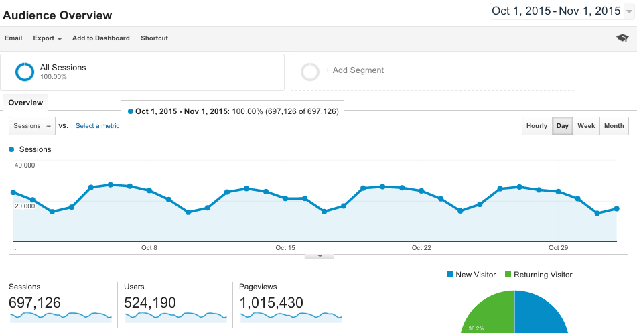637x333 pixels.
Task: Click the Returning Visitor green legend swatch
Action: click(x=508, y=275)
